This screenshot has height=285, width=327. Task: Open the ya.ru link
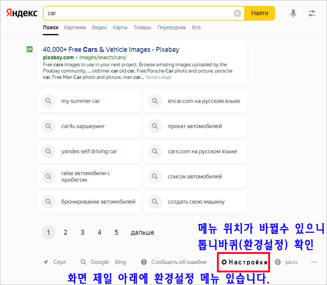[291, 262]
